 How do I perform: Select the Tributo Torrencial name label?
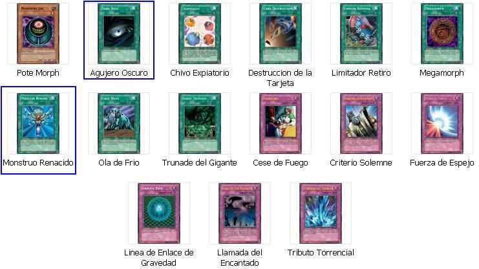coord(321,252)
